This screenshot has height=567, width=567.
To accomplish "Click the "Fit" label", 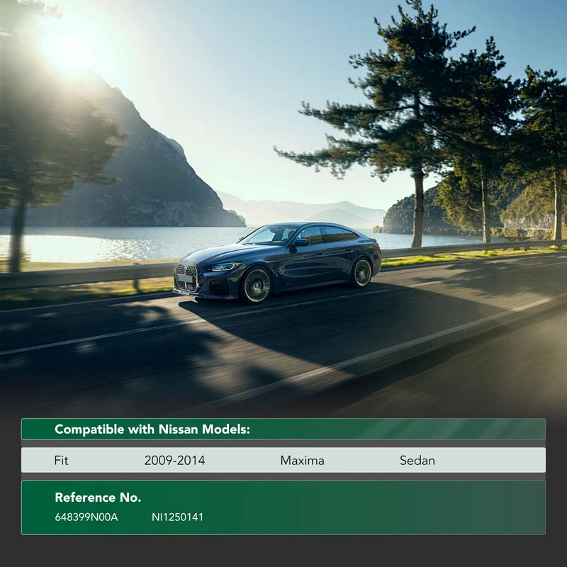I will point(62,460).
